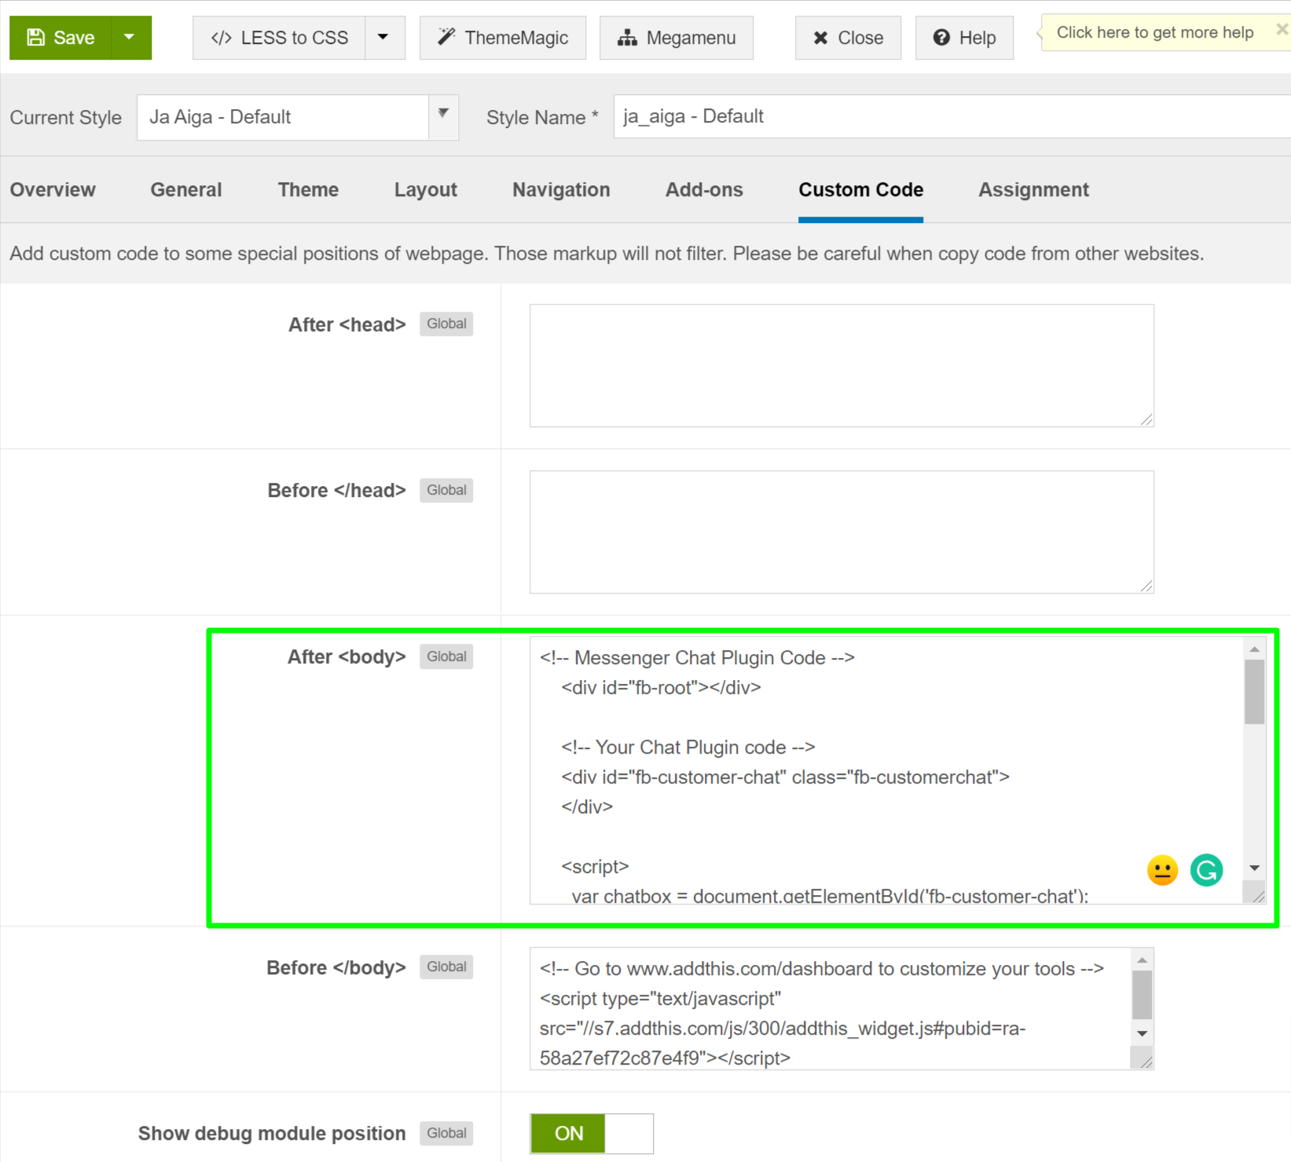The width and height of the screenshot is (1291, 1162).
Task: Click the 'After <head>' label
Action: click(x=347, y=324)
